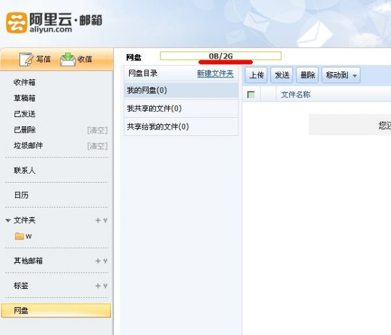Add another mailbox with 其他邮箱 plus icon
Screen dimensions: 391x335
[x=98, y=261]
